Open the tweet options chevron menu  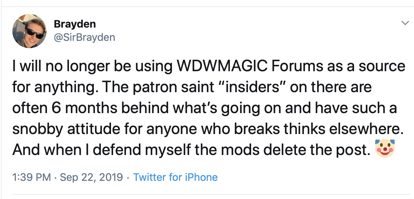tap(405, 23)
